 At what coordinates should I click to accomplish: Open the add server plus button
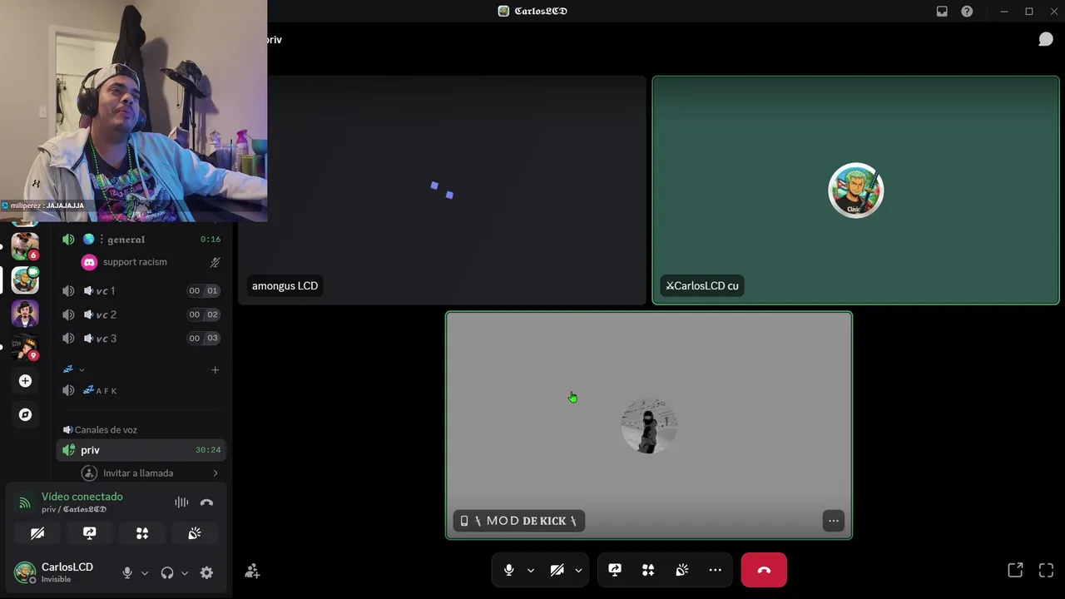point(25,381)
